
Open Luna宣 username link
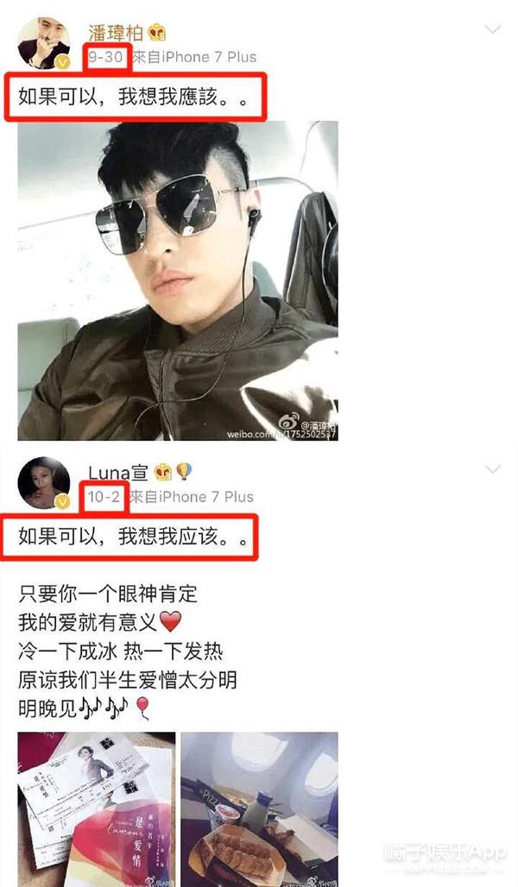118,472
